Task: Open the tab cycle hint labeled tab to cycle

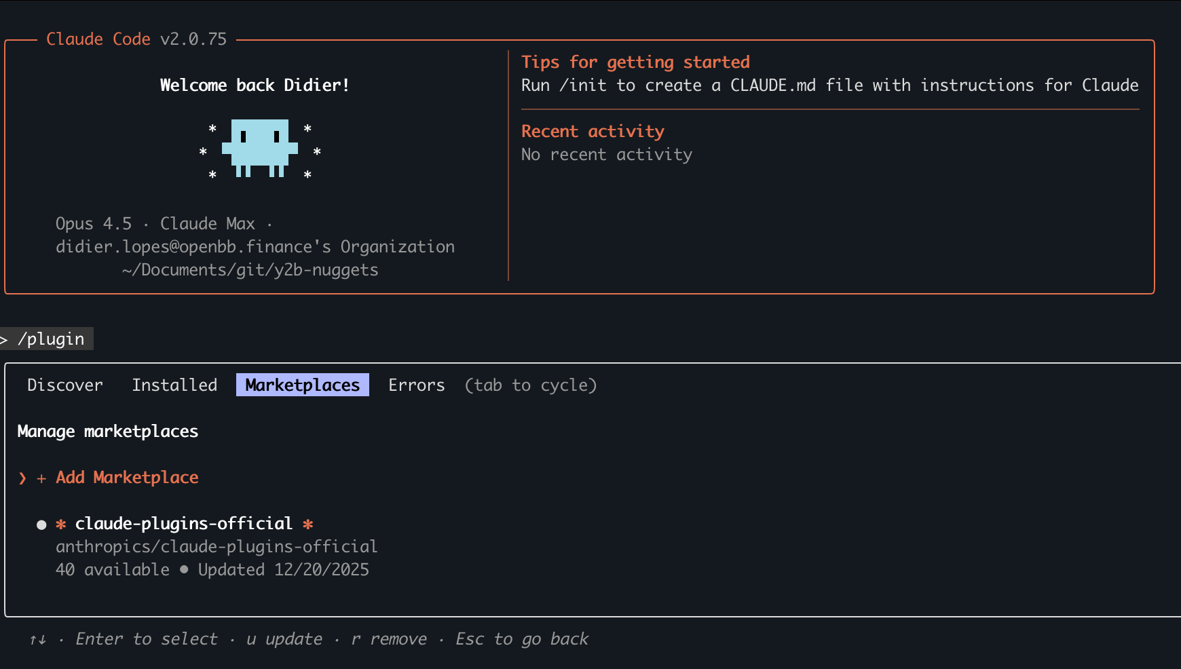Action: click(531, 385)
